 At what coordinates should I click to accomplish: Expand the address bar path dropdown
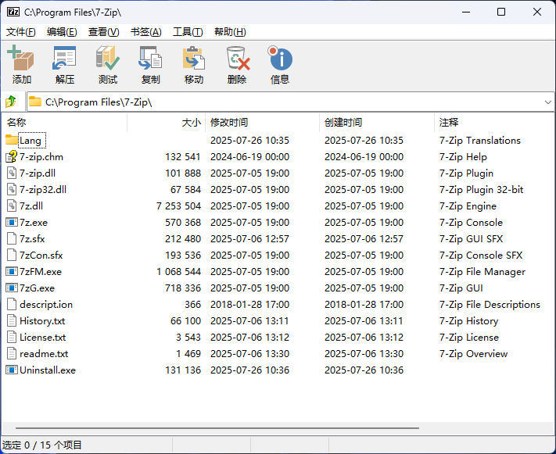(547, 102)
